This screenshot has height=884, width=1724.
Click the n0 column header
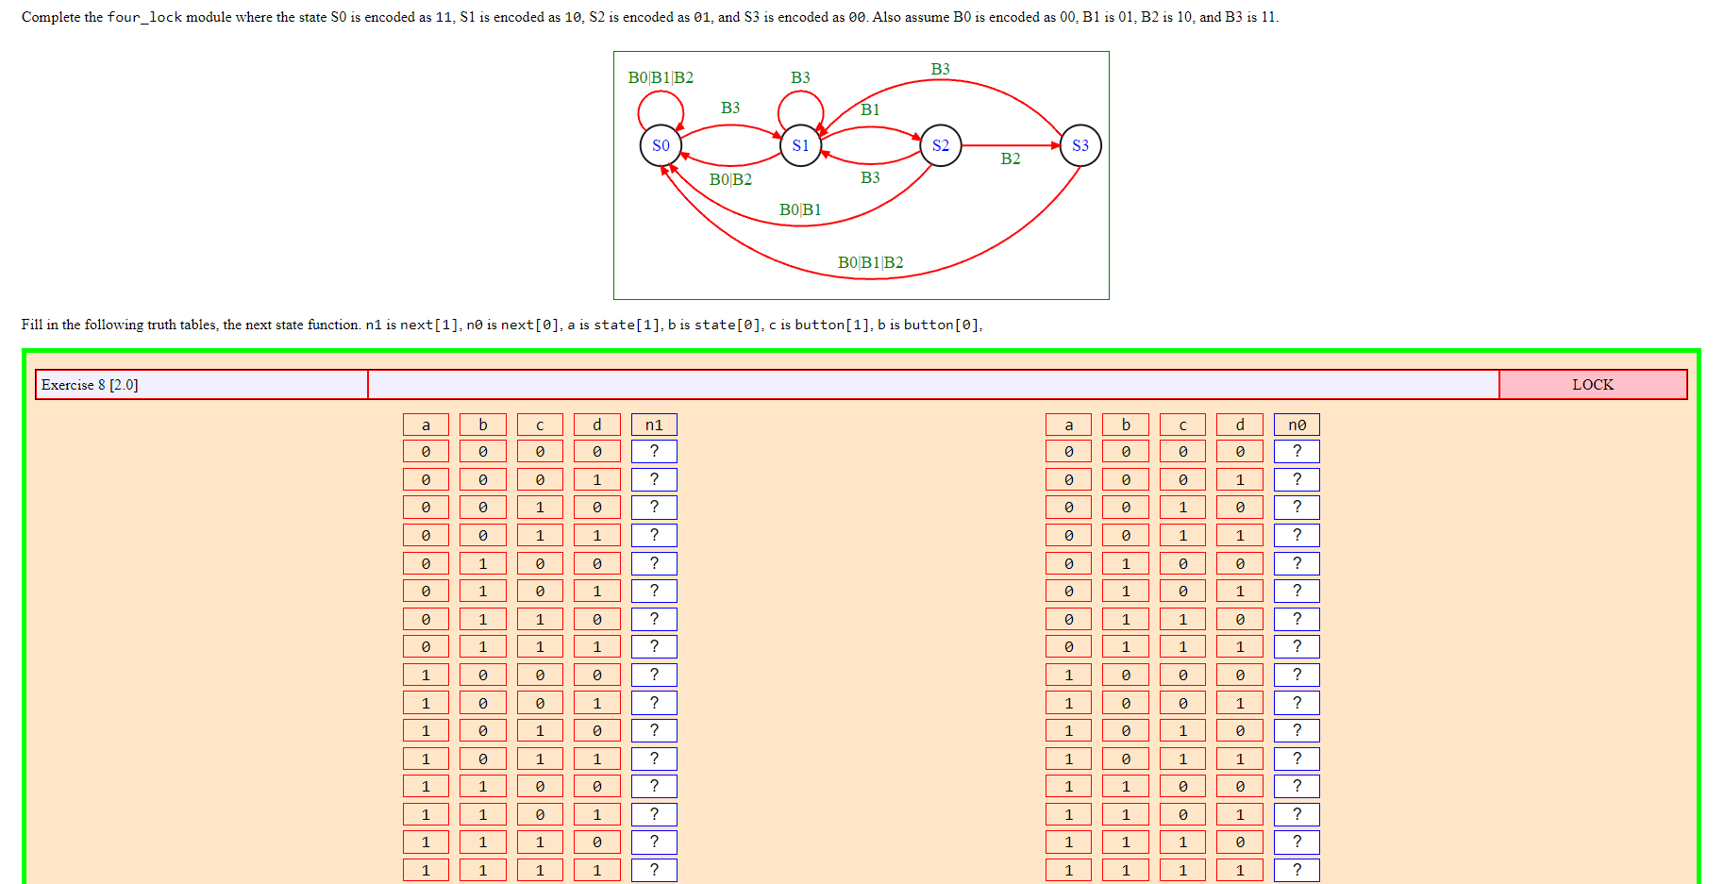click(x=1297, y=424)
